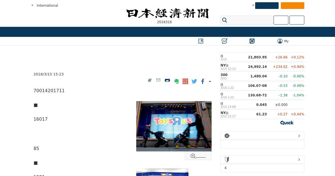Viewport: 335px width, 176px height.
Task: Focus the header search input field
Action: click(x=247, y=20)
